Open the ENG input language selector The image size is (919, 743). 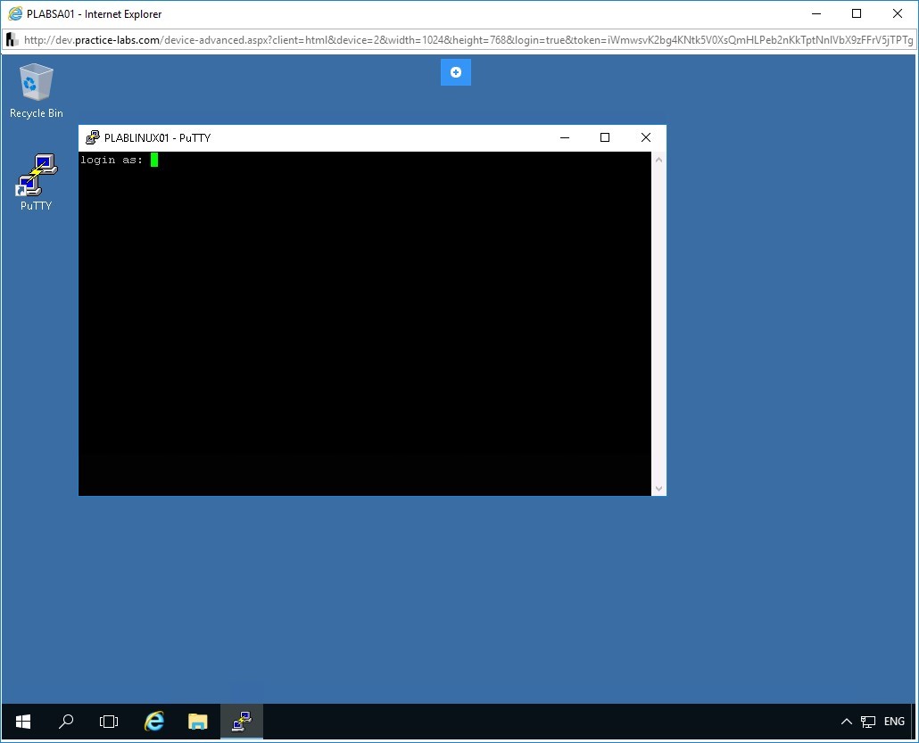click(x=893, y=722)
